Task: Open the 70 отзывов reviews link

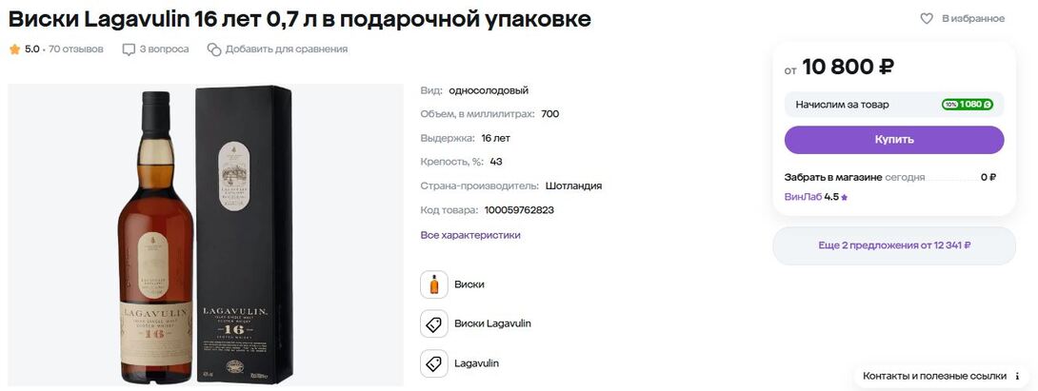Action: tap(75, 49)
